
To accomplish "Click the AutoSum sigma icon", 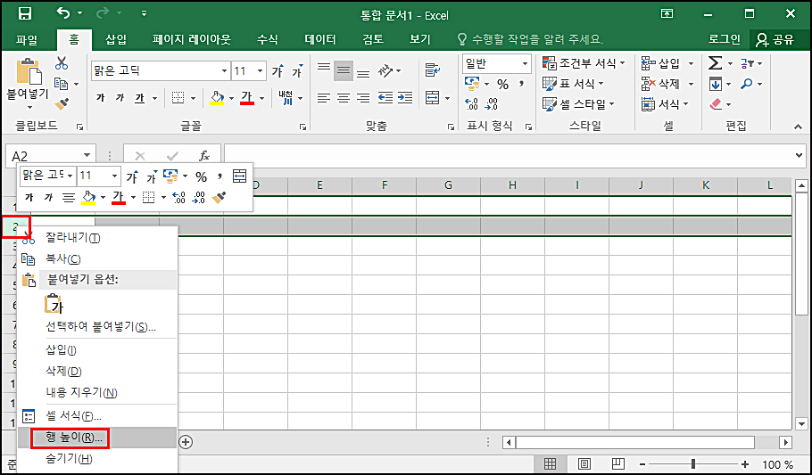I will point(715,63).
